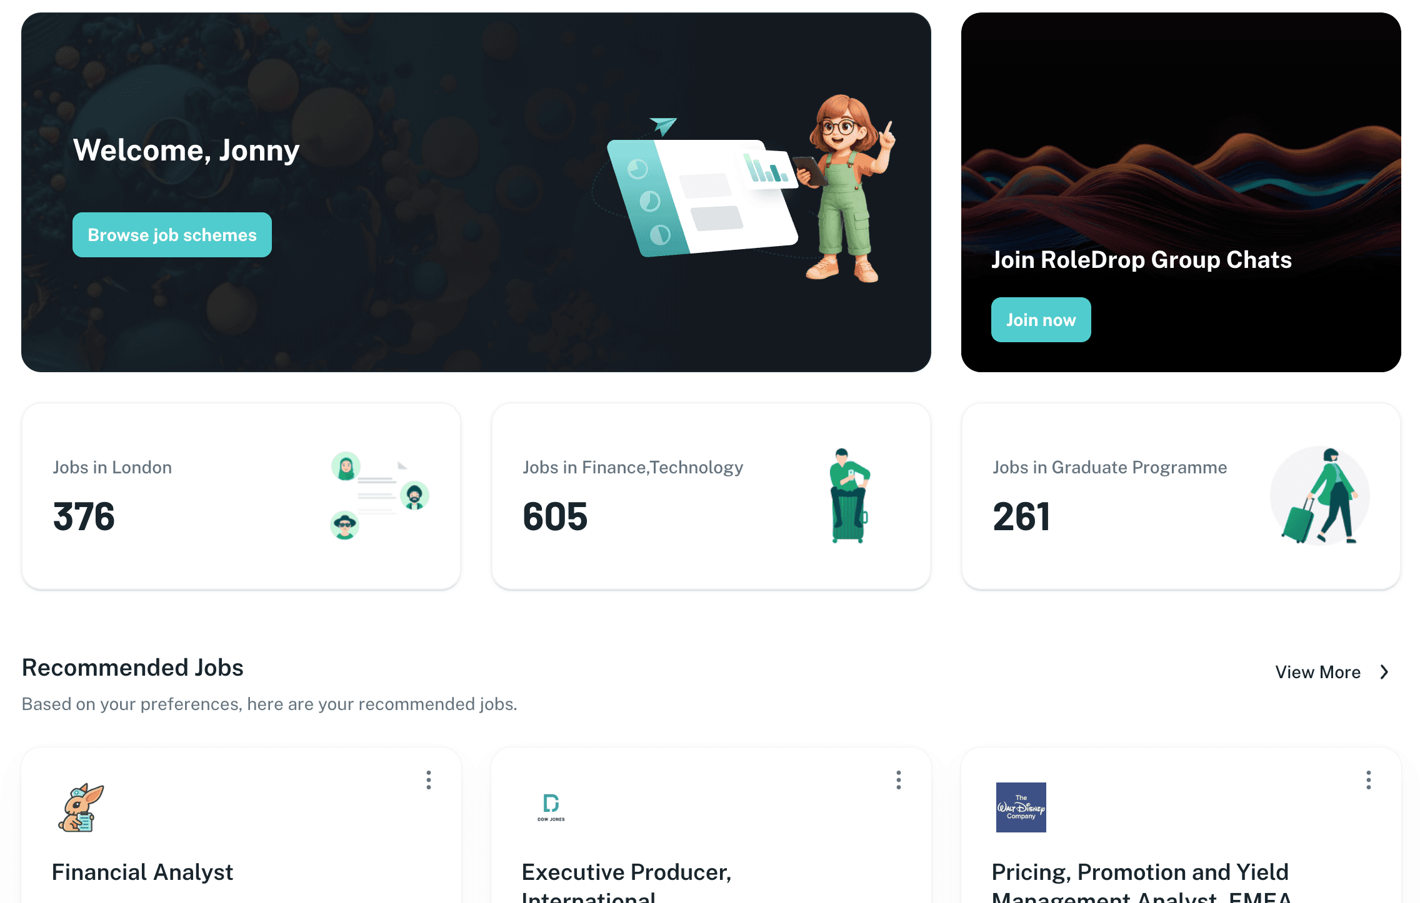Open the Jobs in London card

tap(241, 496)
